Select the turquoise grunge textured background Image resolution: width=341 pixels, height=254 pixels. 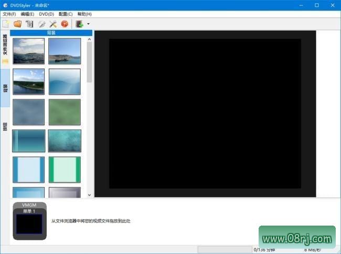click(x=65, y=140)
